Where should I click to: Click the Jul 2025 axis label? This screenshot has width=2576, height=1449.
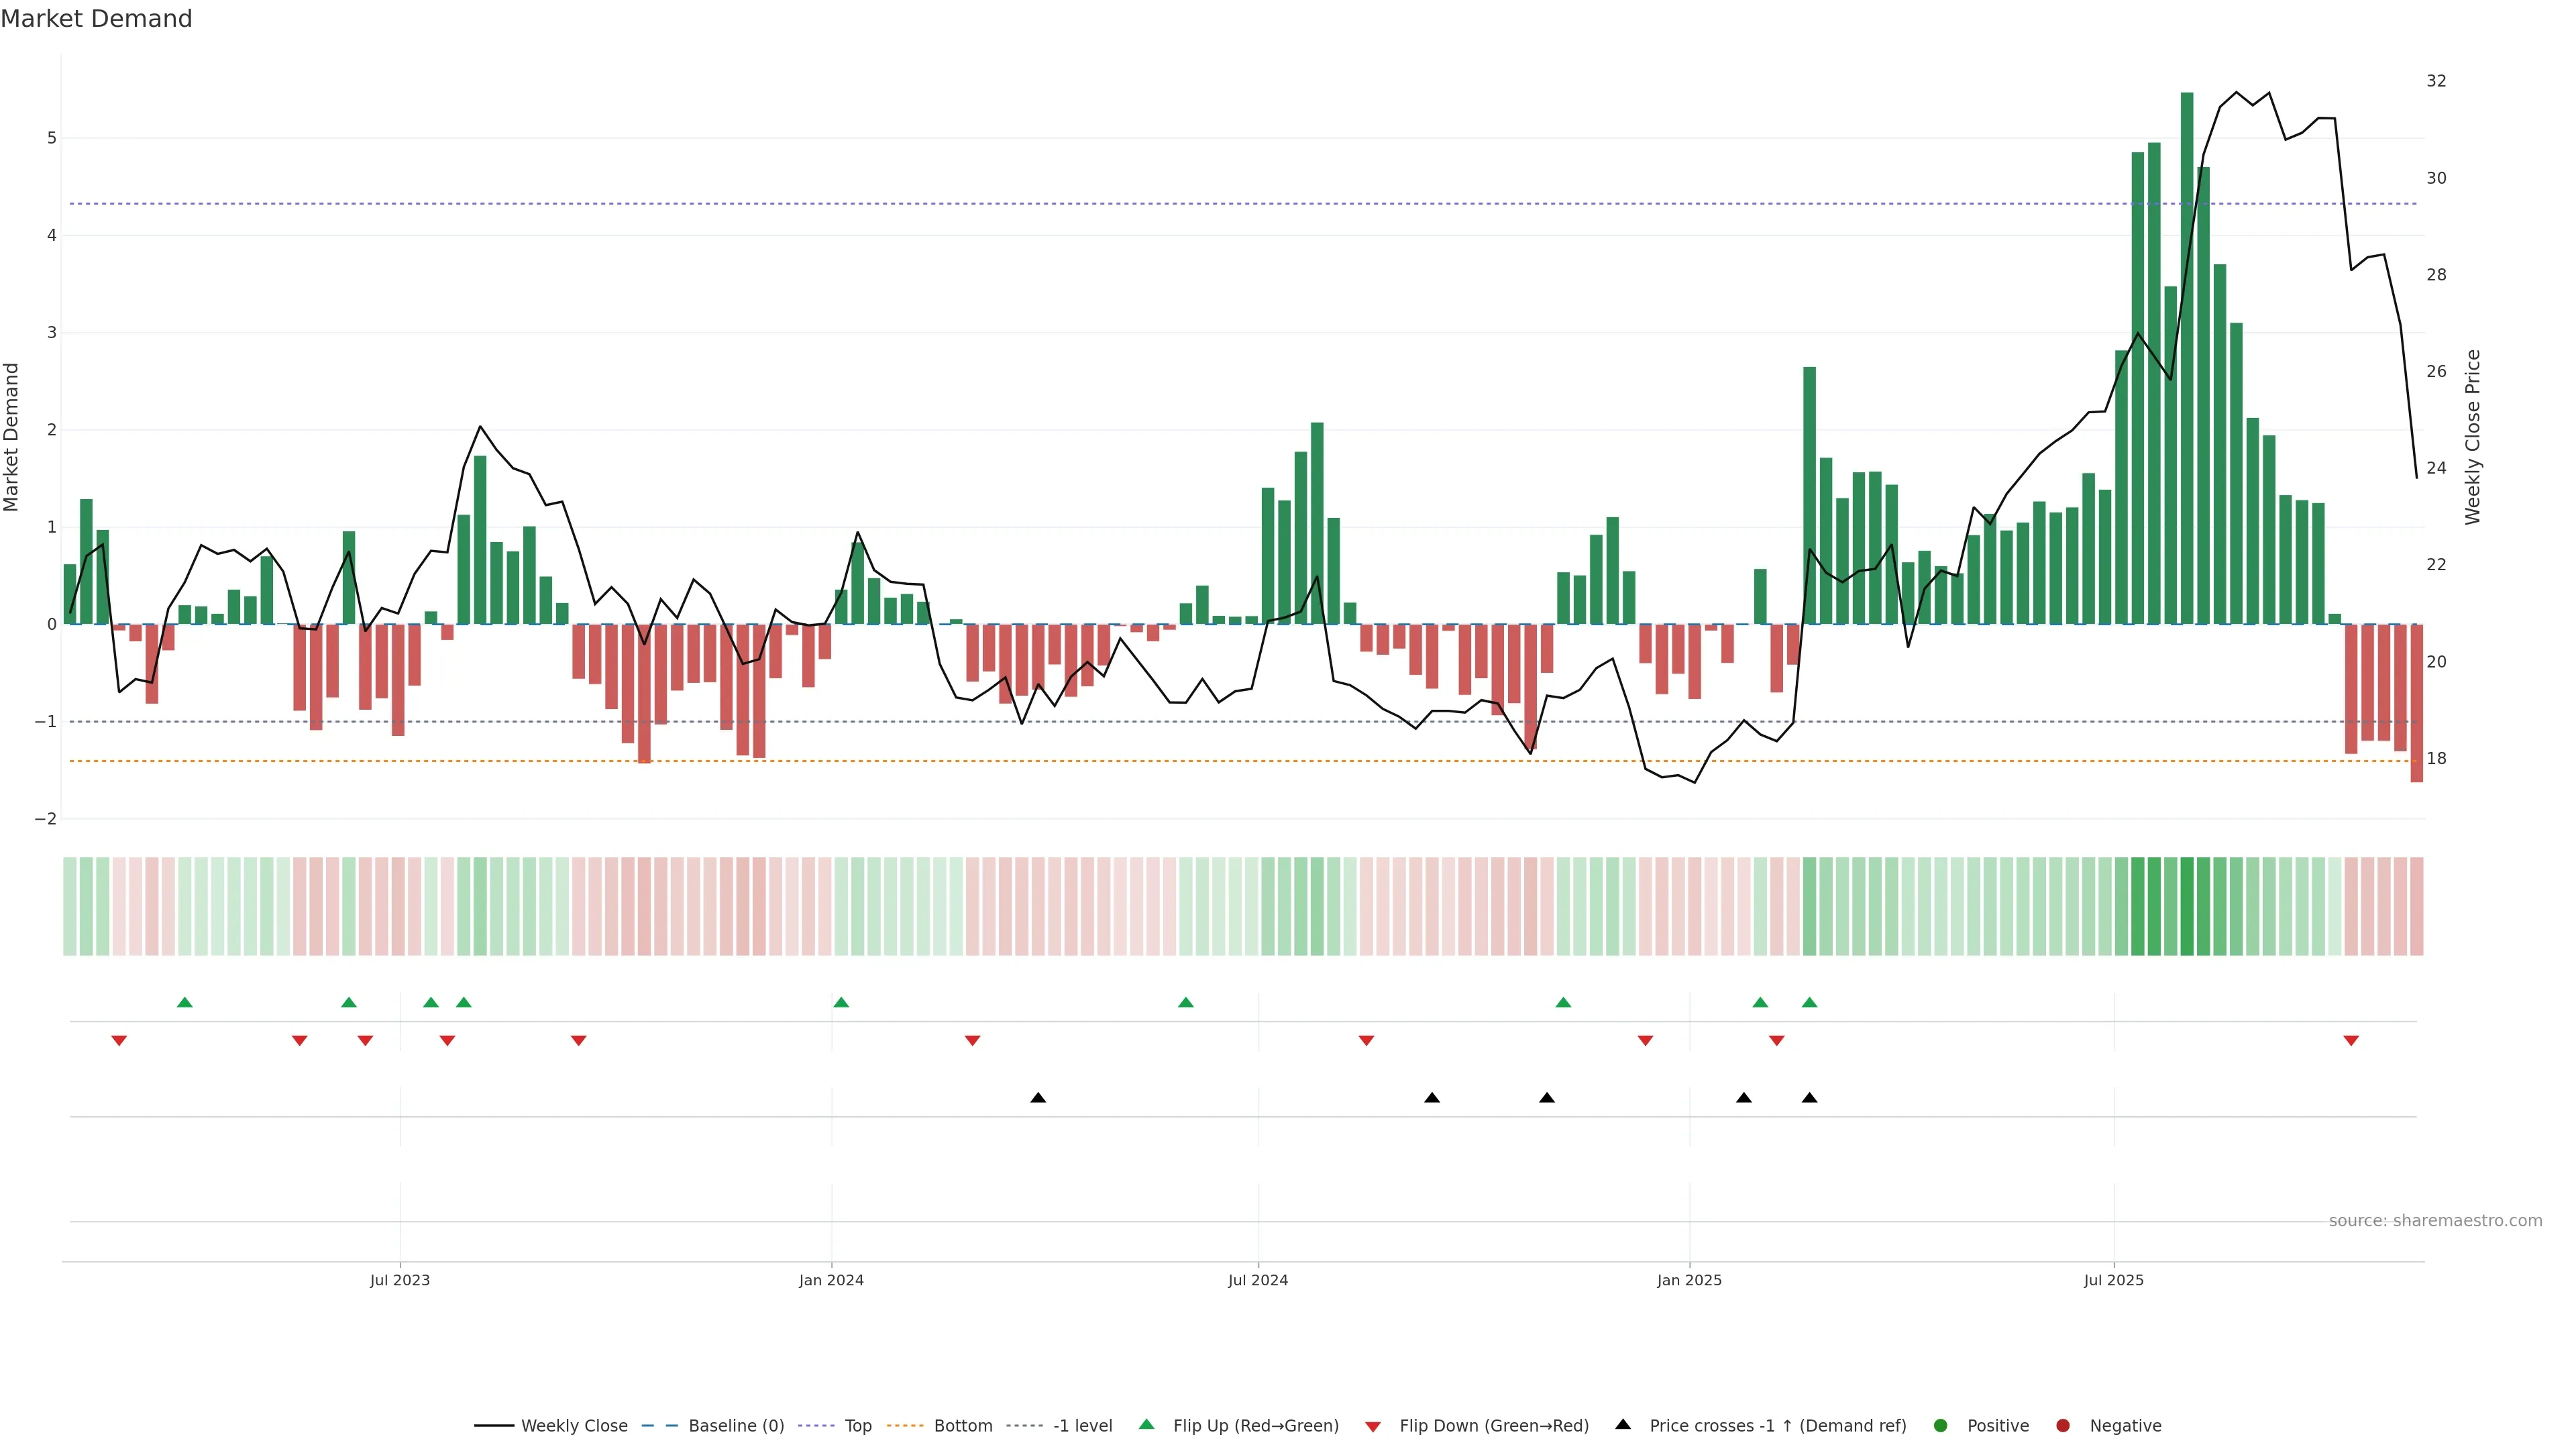(x=2113, y=1280)
